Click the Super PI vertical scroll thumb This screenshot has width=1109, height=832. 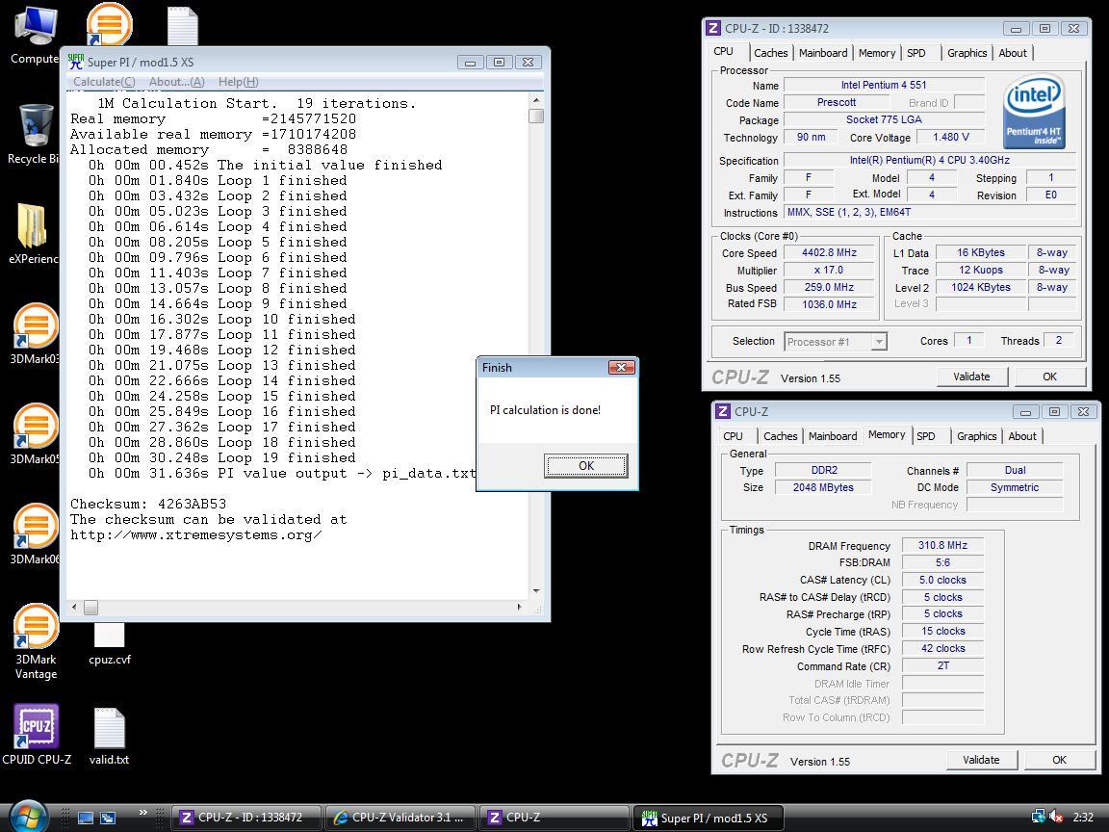click(536, 116)
